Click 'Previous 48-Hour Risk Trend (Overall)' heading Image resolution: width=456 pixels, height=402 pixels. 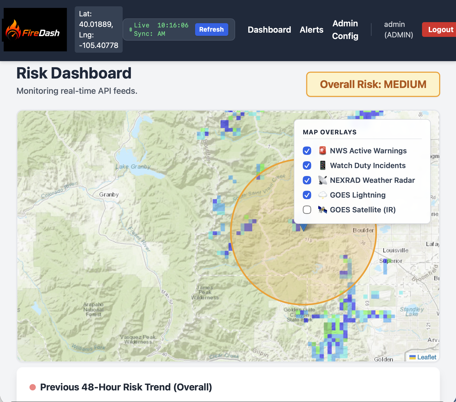tap(126, 387)
